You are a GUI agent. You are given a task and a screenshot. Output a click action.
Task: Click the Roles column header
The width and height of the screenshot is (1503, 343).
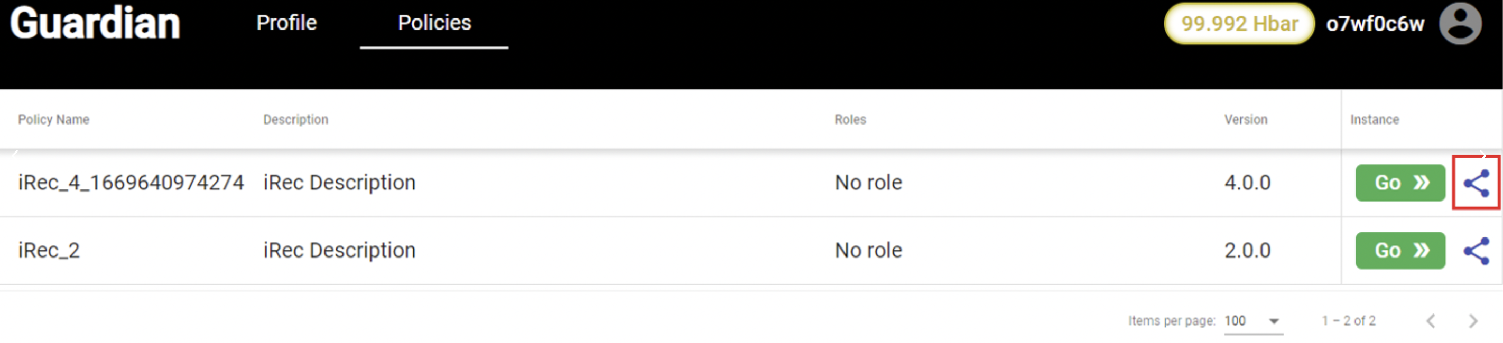[x=849, y=119]
